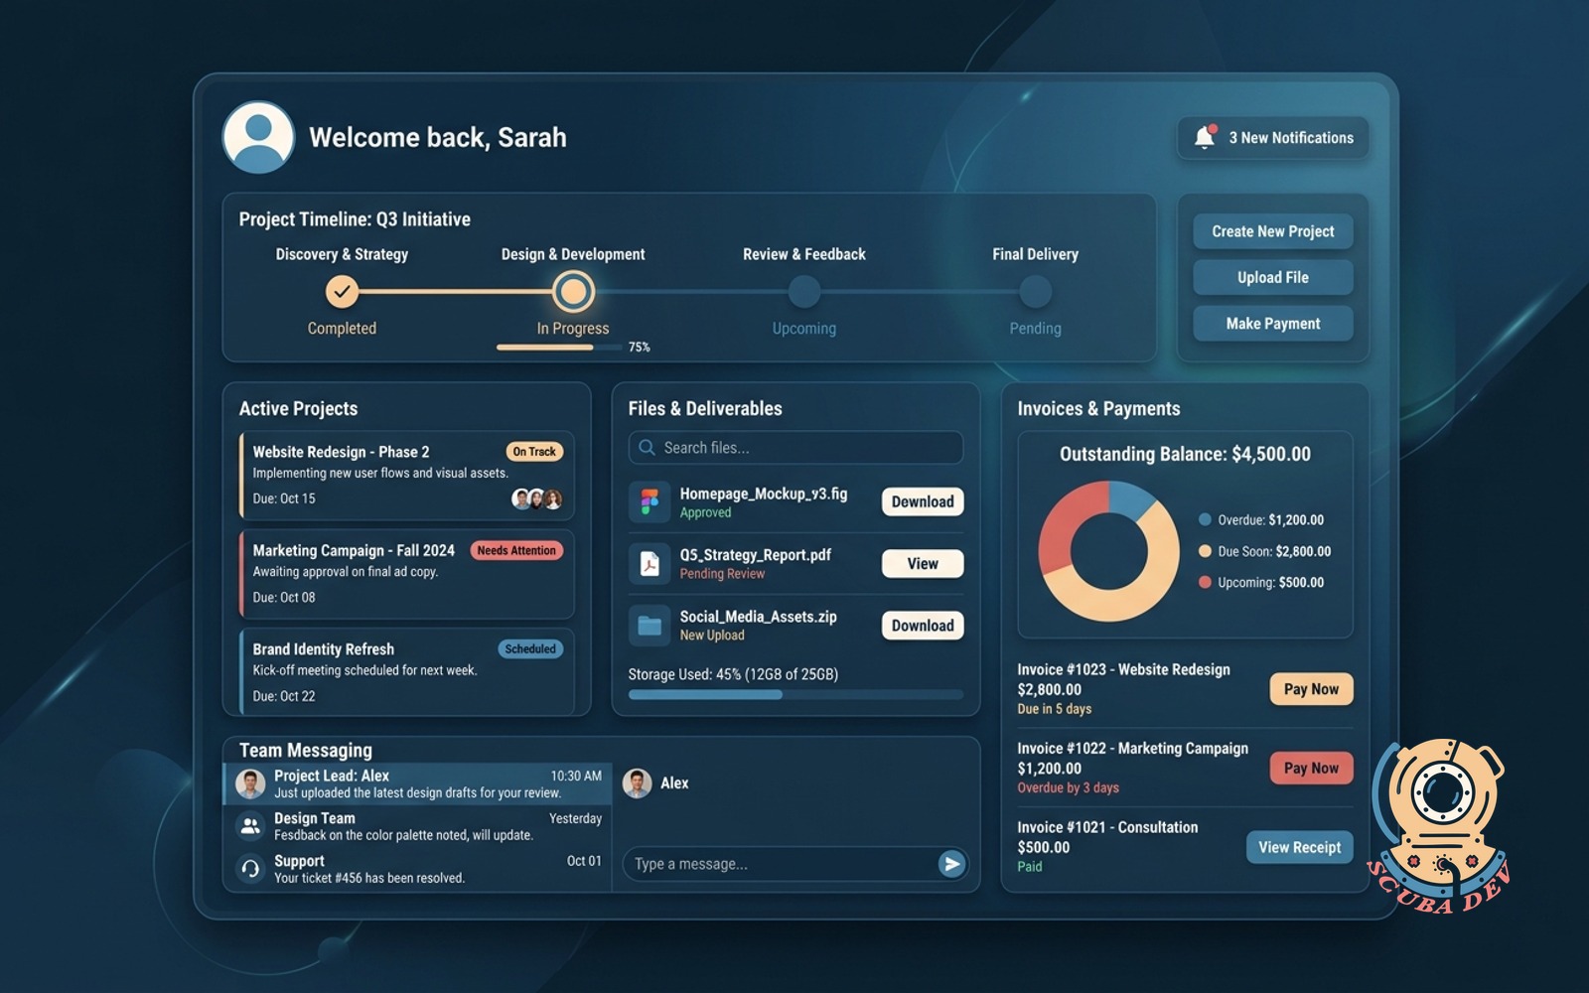1589x993 pixels.
Task: Click the Upcoming legend color dot
Action: (x=1205, y=583)
